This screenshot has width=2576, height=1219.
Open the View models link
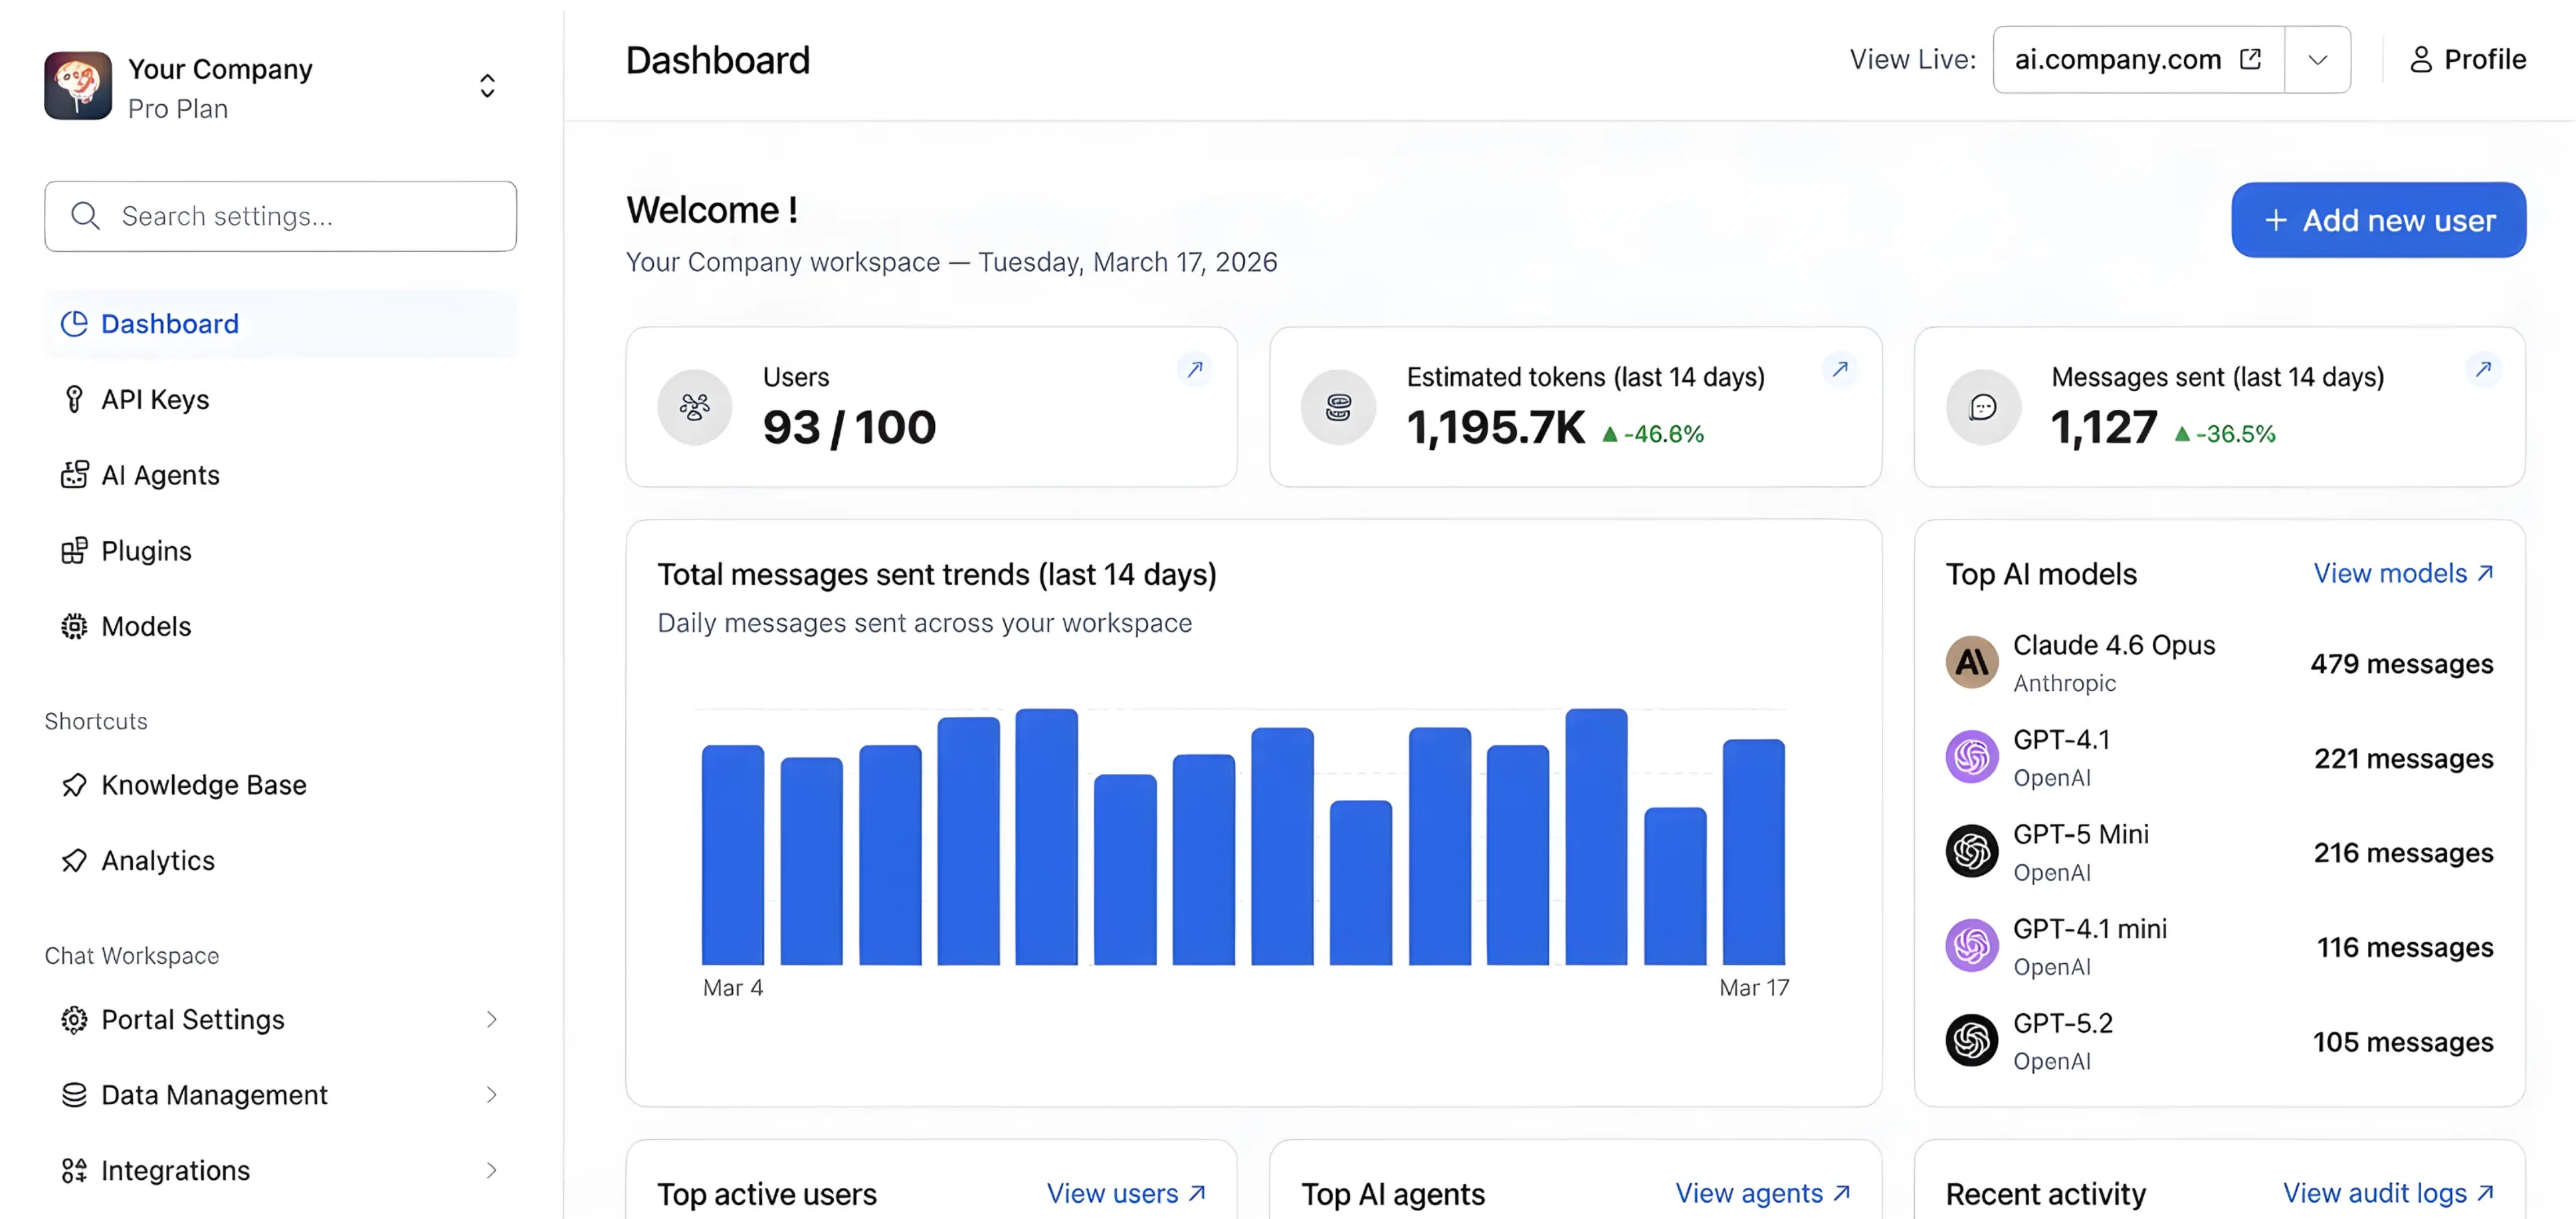point(2403,573)
